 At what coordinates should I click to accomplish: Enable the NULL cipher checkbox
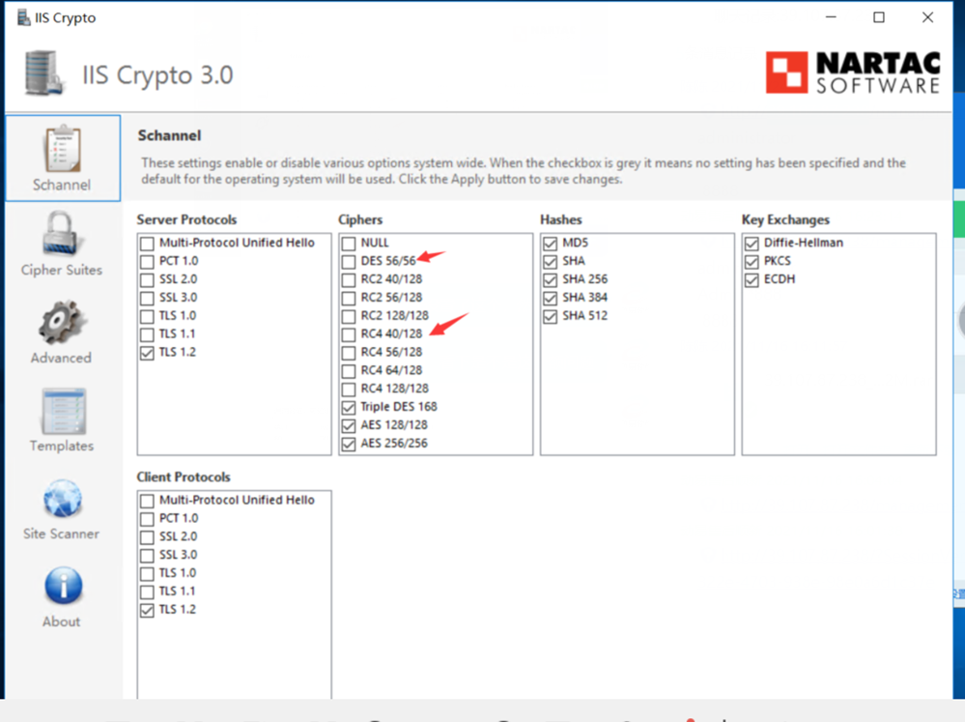coord(349,243)
